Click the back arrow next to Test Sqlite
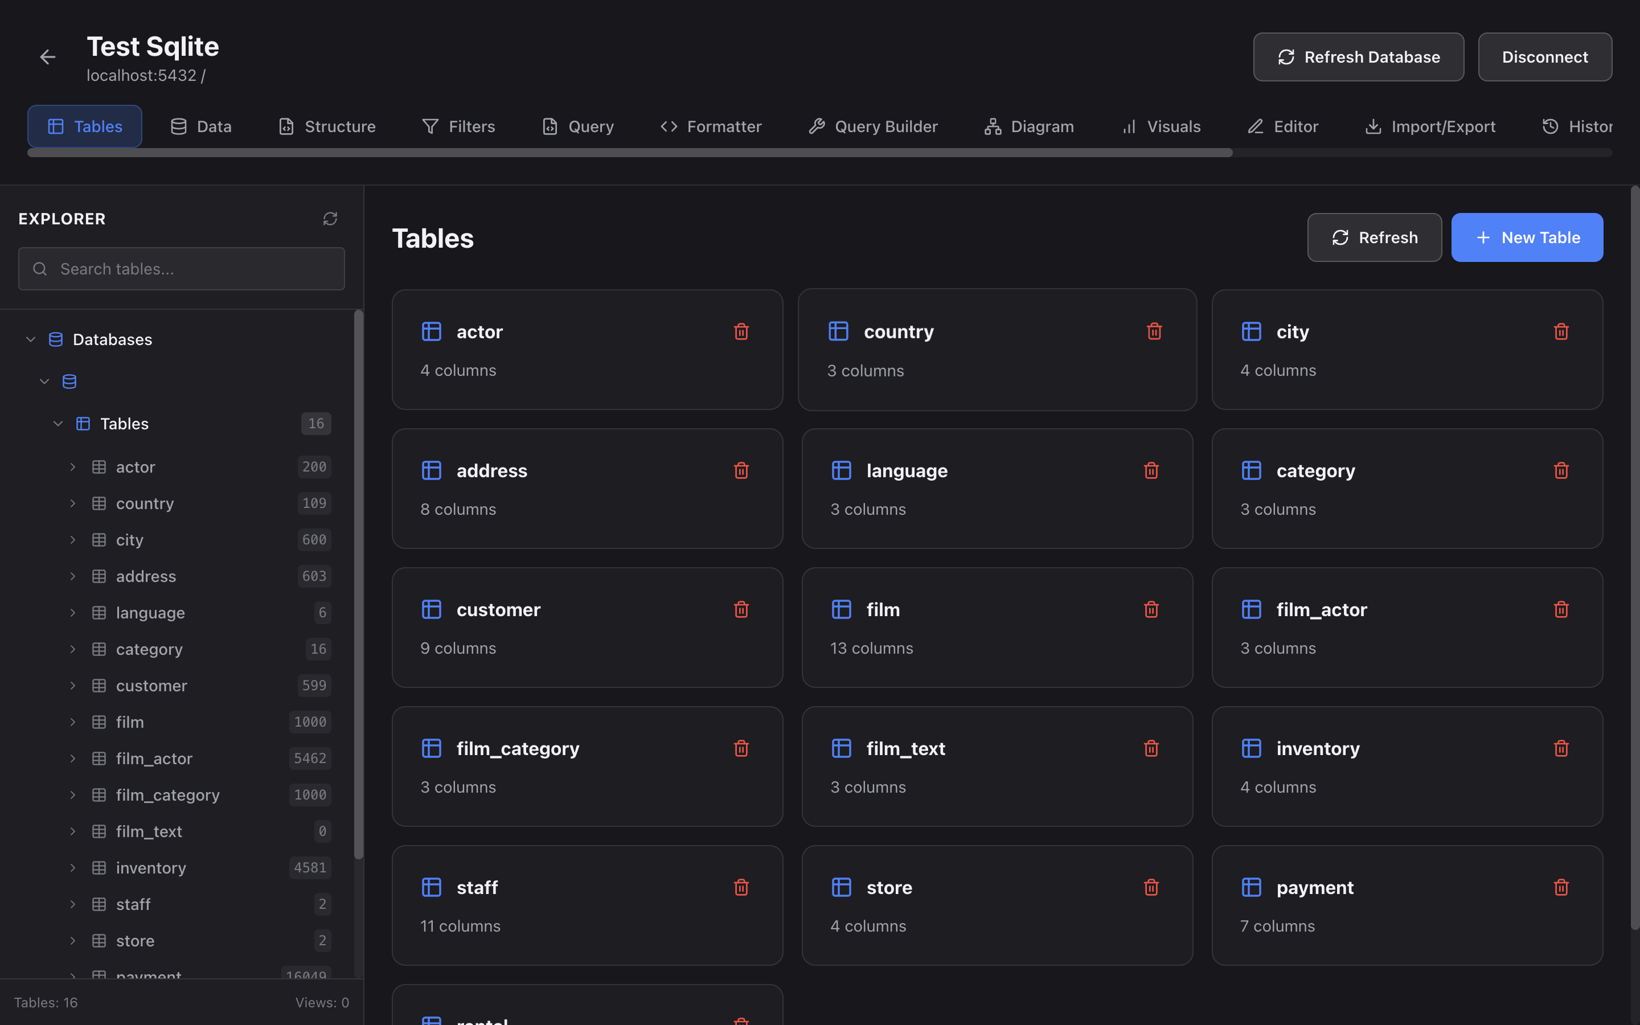 [47, 56]
